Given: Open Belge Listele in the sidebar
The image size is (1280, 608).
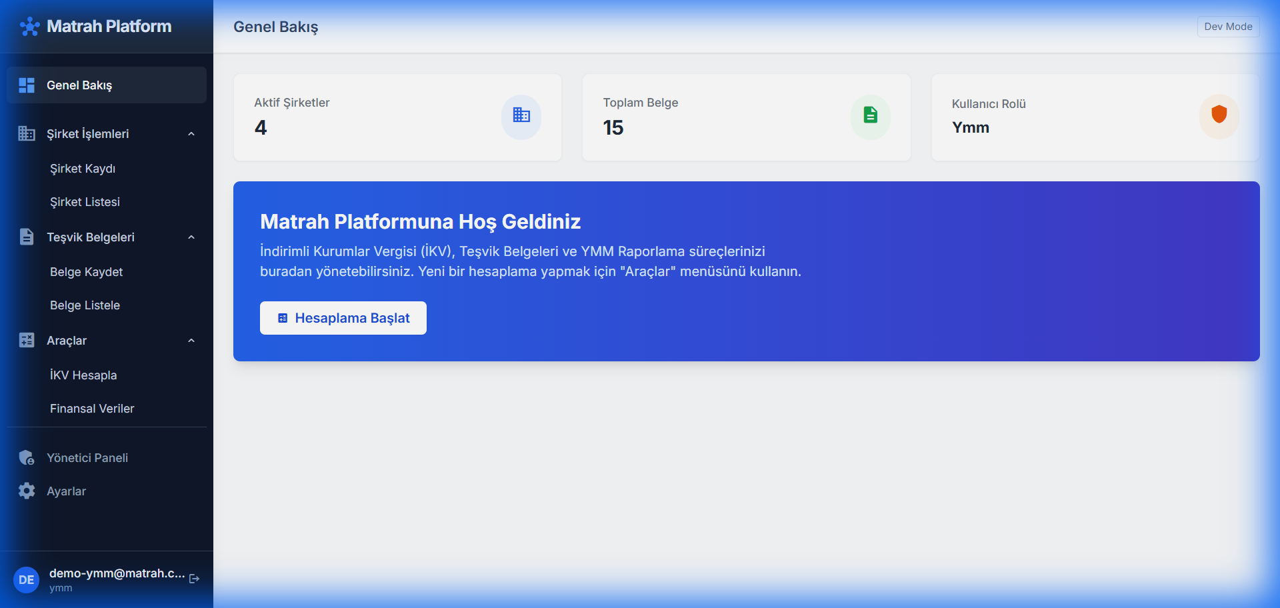Looking at the screenshot, I should coord(85,305).
